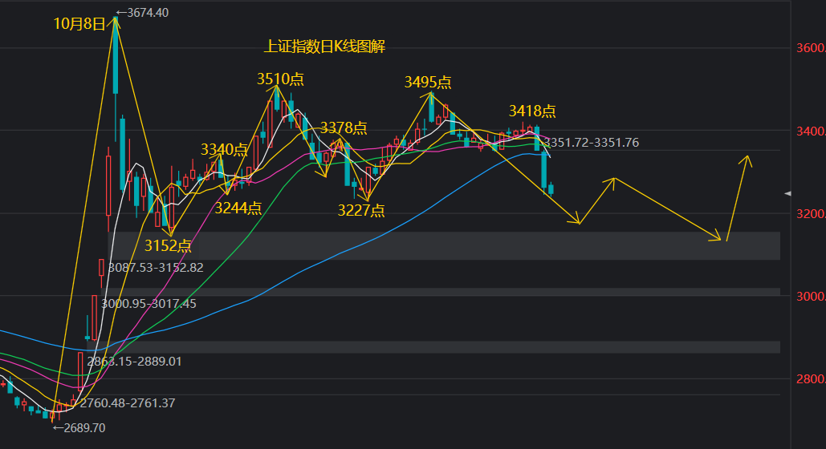Click the 3351.72-3351.76 gap label
This screenshot has height=449, width=826.
591,143
